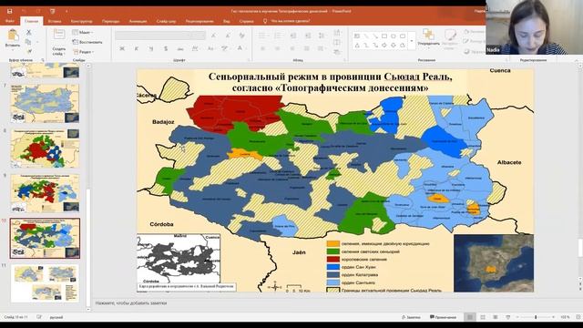Click the Font Color (A) icon
The image size is (583, 328).
[240, 48]
